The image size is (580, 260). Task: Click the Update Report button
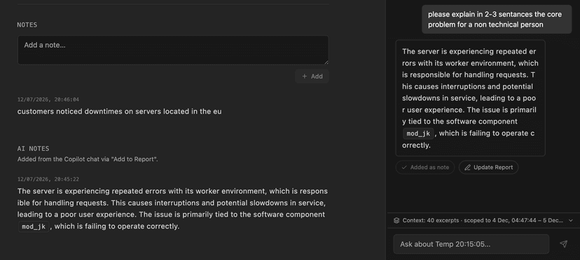coord(489,167)
